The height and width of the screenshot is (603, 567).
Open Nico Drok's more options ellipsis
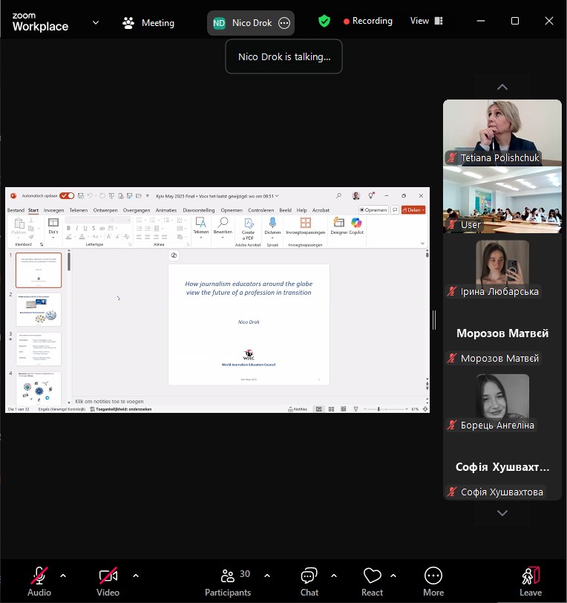[284, 23]
